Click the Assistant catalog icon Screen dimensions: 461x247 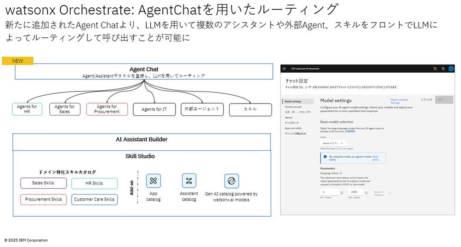(x=189, y=181)
